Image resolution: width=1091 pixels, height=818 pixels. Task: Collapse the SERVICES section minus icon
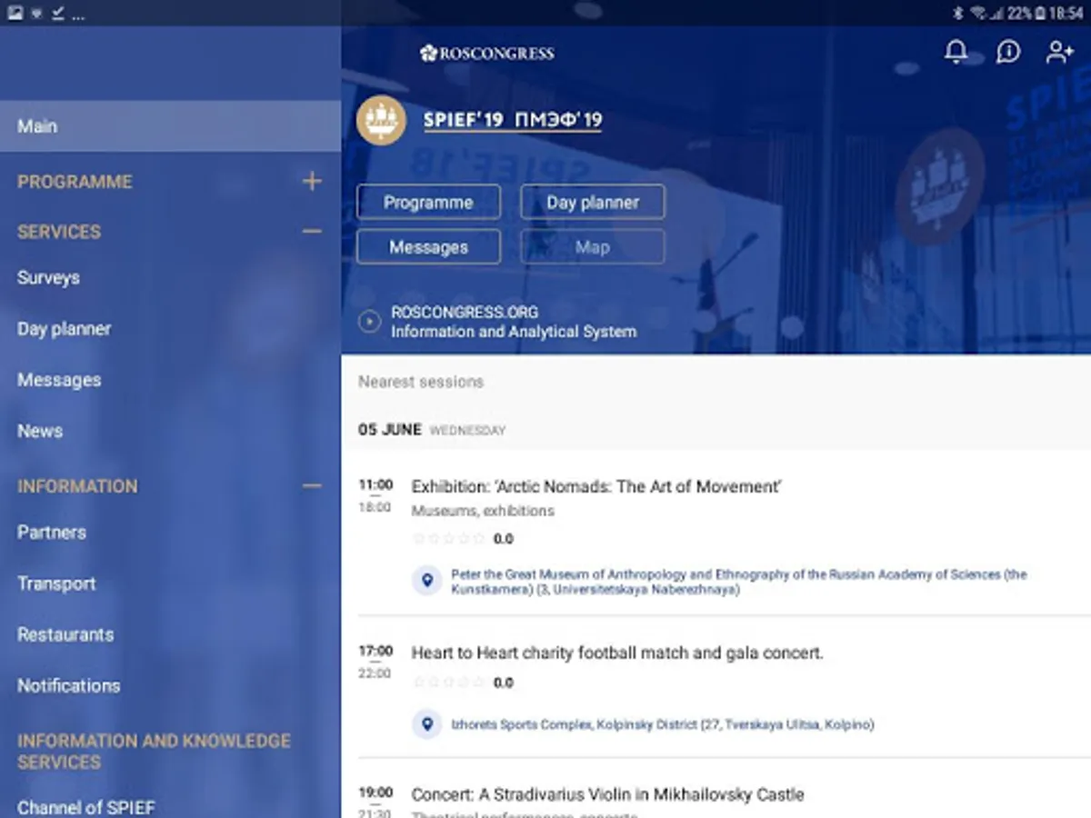[x=312, y=231]
